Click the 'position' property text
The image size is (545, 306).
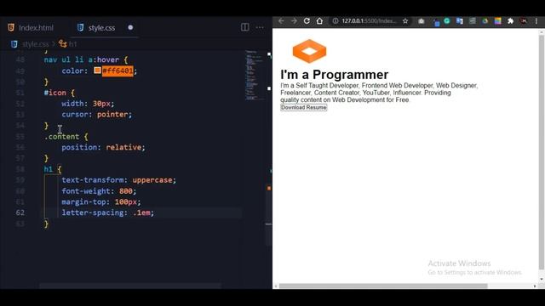click(x=79, y=147)
